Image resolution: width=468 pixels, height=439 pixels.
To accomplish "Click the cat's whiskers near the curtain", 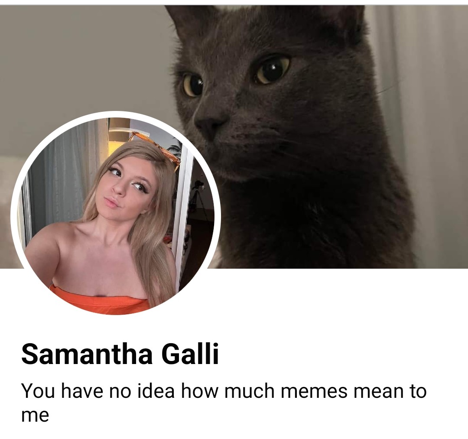I will (385, 90).
